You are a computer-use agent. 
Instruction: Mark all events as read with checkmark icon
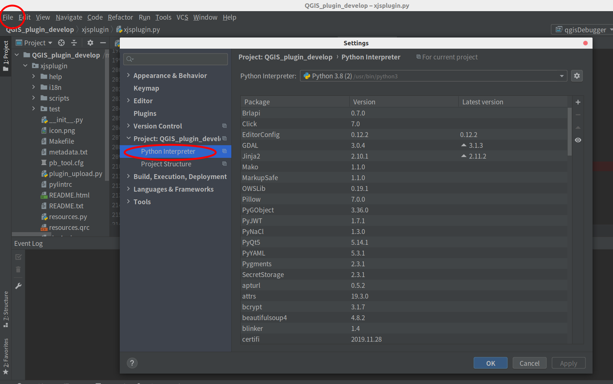point(18,256)
